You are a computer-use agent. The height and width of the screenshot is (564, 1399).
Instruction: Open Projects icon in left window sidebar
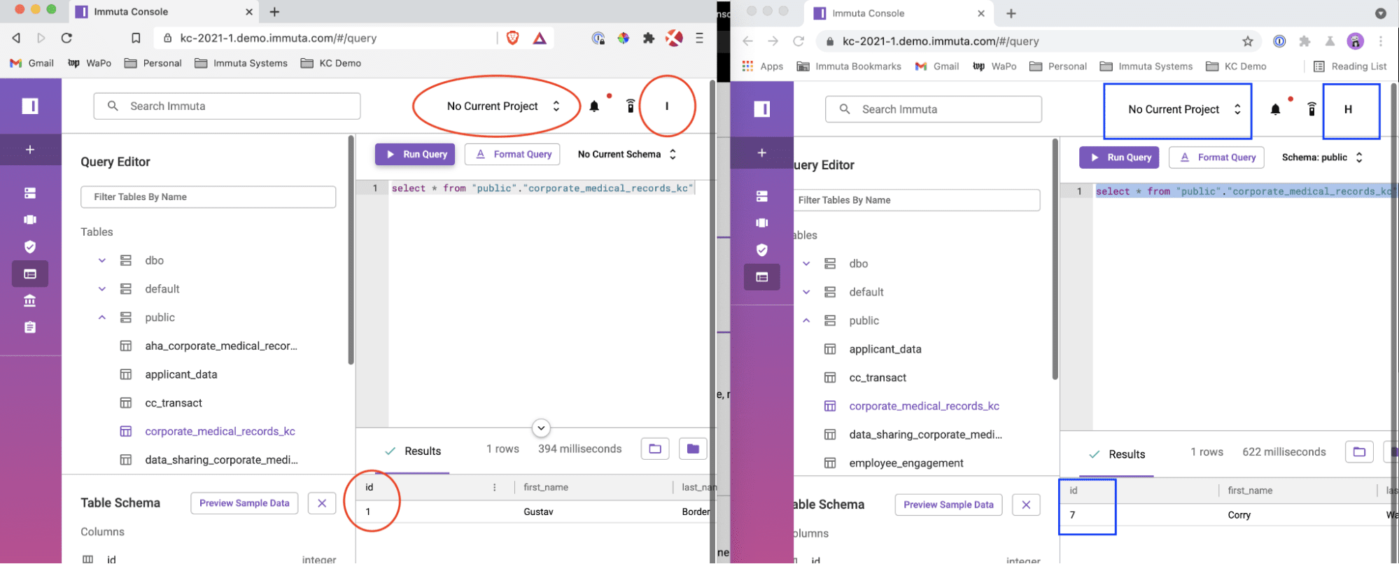click(x=30, y=220)
